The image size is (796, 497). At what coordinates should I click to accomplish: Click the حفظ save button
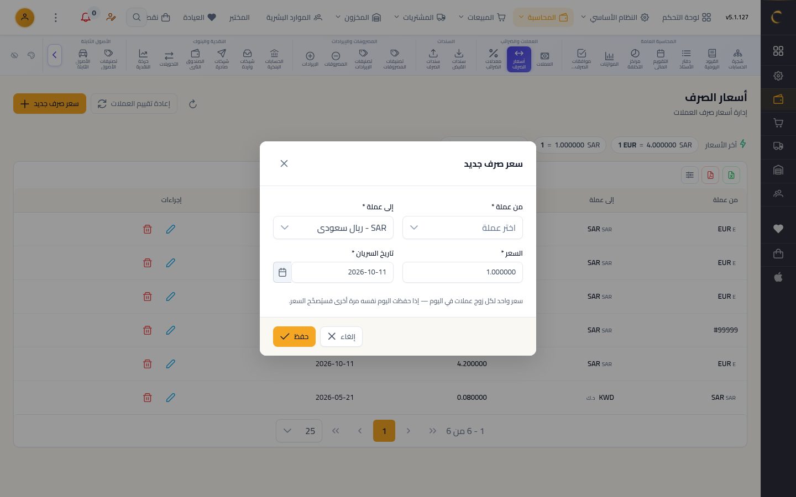click(294, 336)
